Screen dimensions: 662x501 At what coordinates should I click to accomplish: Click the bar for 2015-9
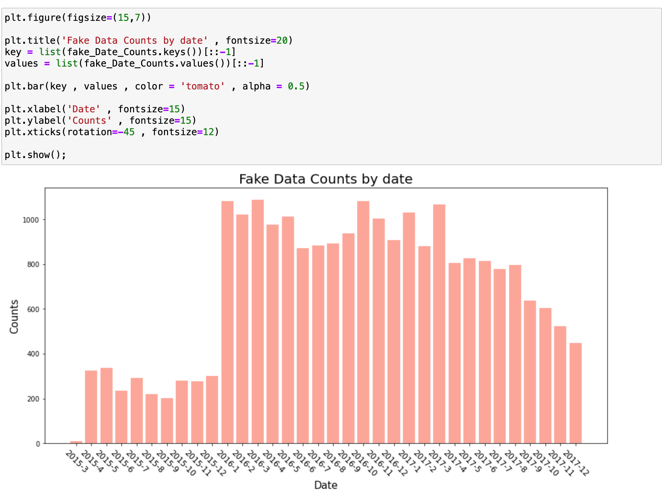click(x=167, y=420)
